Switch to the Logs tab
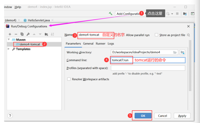 coord(111,44)
